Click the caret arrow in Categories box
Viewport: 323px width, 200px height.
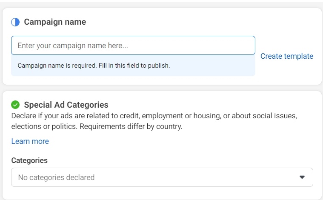point(302,177)
